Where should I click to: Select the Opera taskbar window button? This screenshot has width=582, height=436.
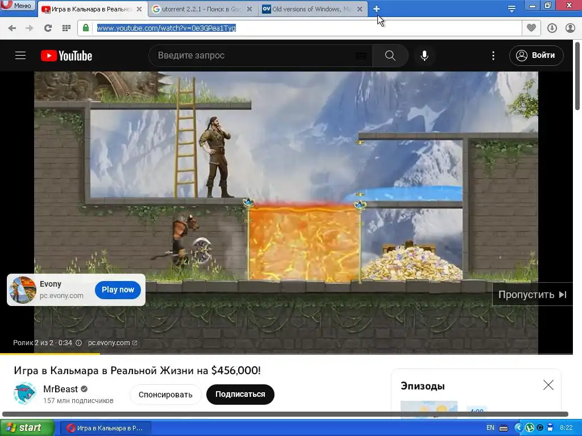pos(105,428)
